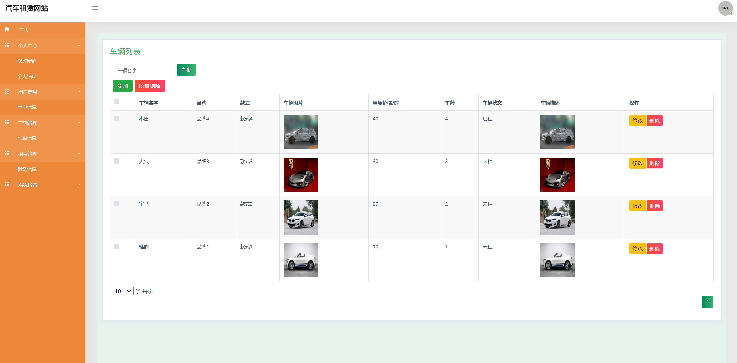Click 修改 for the 本田 row

click(638, 120)
